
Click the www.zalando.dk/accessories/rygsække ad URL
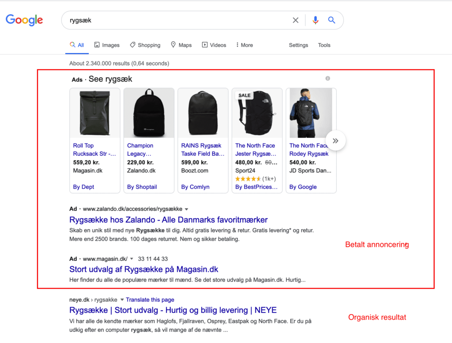[132, 209]
